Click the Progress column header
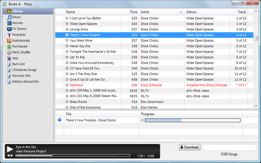This screenshot has height=163, width=261. (191, 114)
